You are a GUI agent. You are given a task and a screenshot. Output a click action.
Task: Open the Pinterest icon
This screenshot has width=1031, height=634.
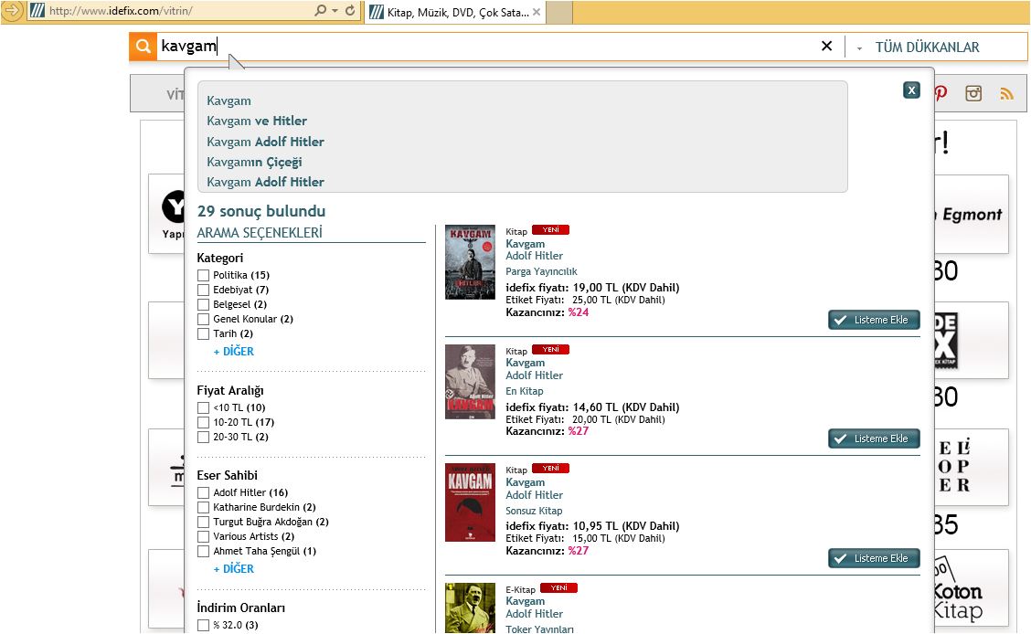point(941,92)
